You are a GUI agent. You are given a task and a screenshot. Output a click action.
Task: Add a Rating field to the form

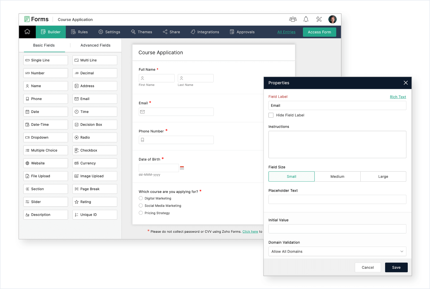pyautogui.click(x=95, y=202)
